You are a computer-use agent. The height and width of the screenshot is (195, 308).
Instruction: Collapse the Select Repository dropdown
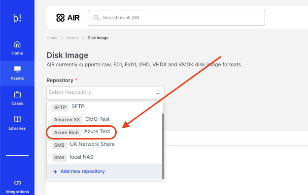(x=105, y=93)
